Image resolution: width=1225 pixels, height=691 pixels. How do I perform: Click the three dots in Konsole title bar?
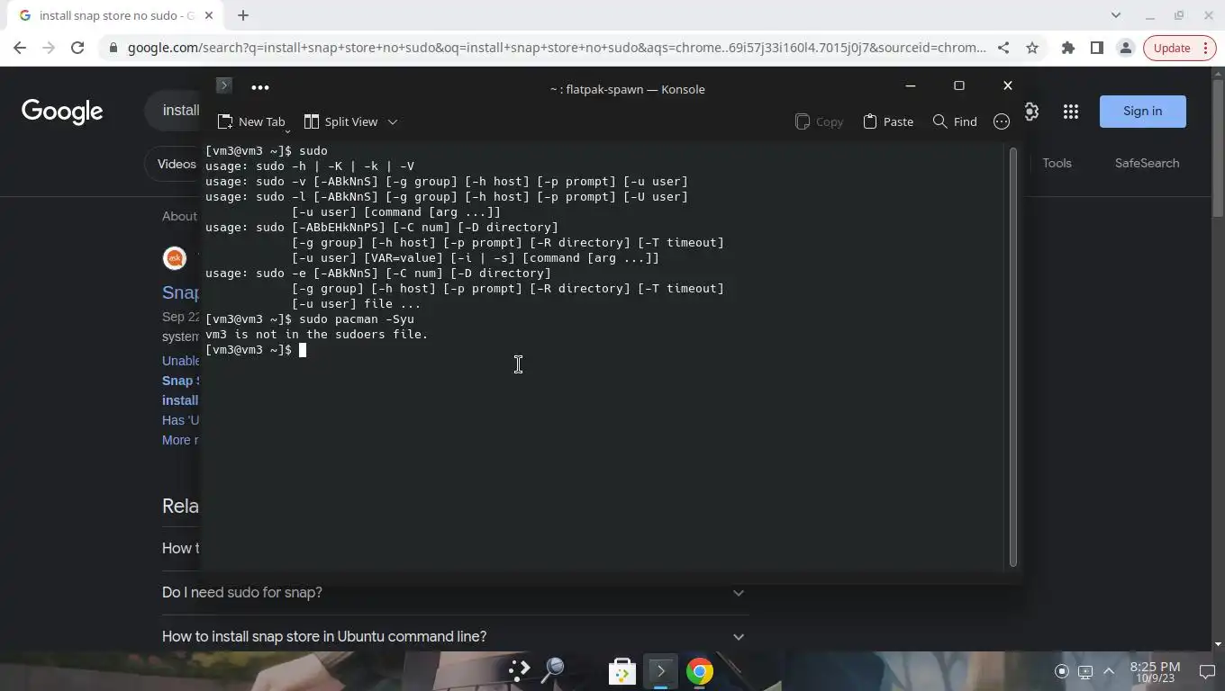[x=260, y=87]
